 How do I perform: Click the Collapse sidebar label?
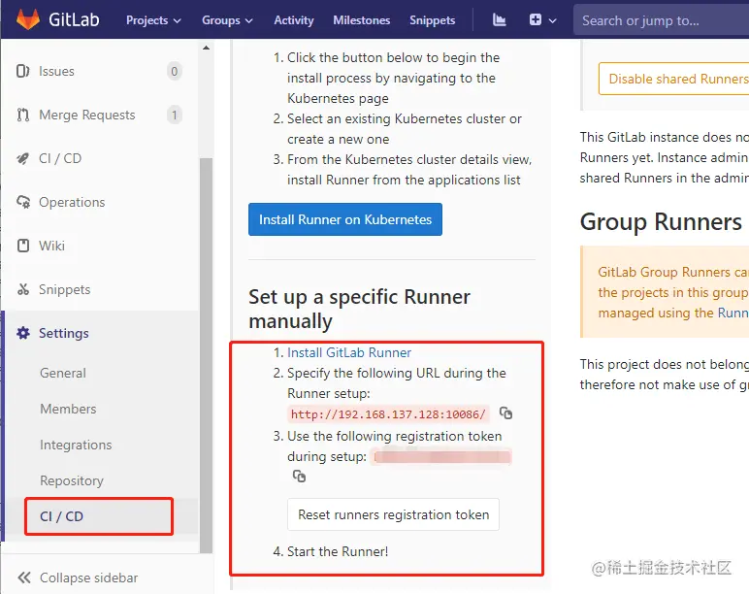[89, 577]
